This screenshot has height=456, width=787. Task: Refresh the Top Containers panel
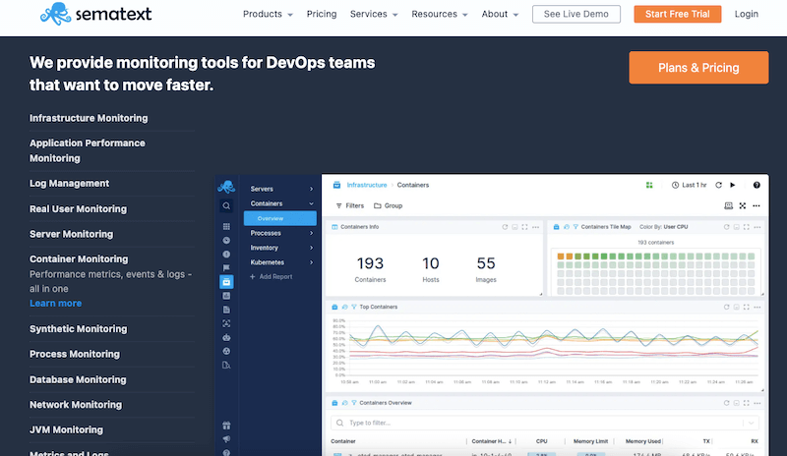[726, 307]
